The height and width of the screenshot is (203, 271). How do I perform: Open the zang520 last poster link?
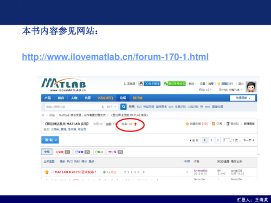(236, 171)
